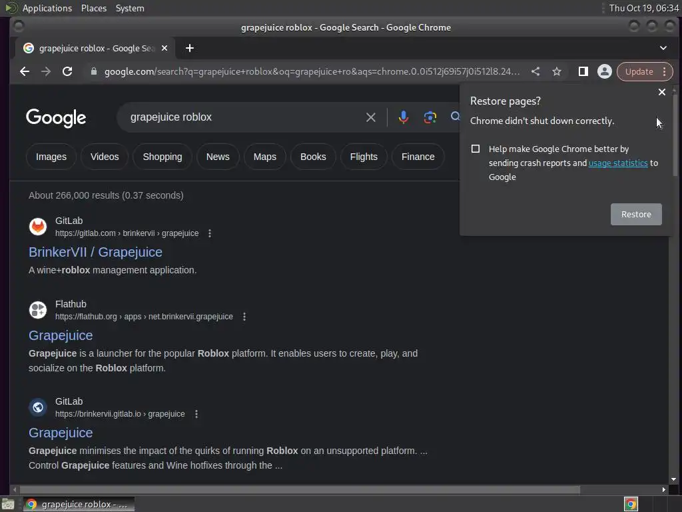Filter results by Videos
Viewport: 682px width, 512px height.
[105, 157]
